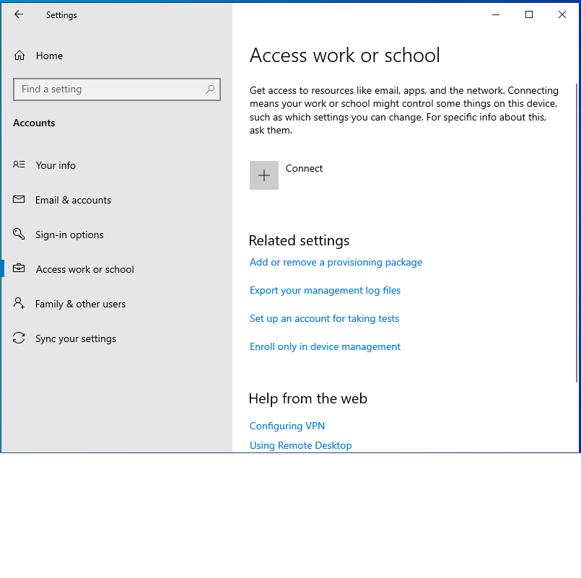
Task: Click the Sign-in options key icon
Action: pos(19,235)
